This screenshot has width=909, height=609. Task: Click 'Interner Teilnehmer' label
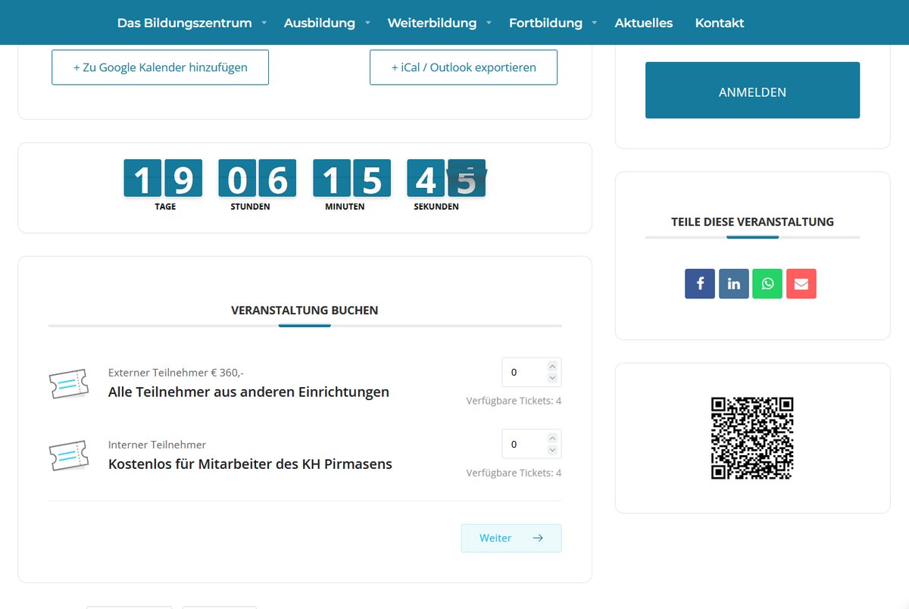[x=157, y=445]
